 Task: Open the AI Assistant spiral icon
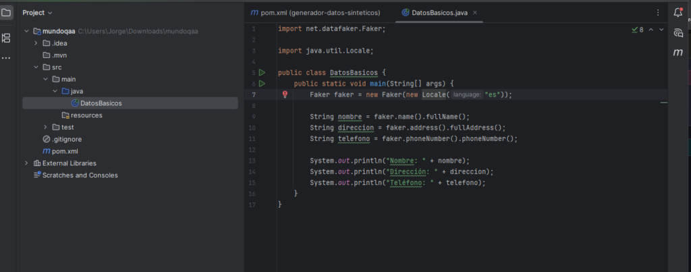[678, 32]
